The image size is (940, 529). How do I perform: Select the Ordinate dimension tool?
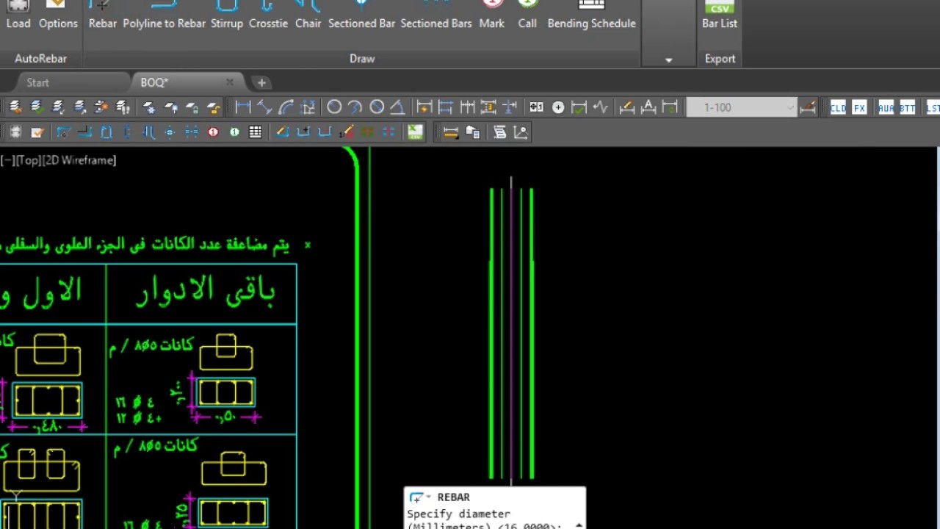coord(308,107)
